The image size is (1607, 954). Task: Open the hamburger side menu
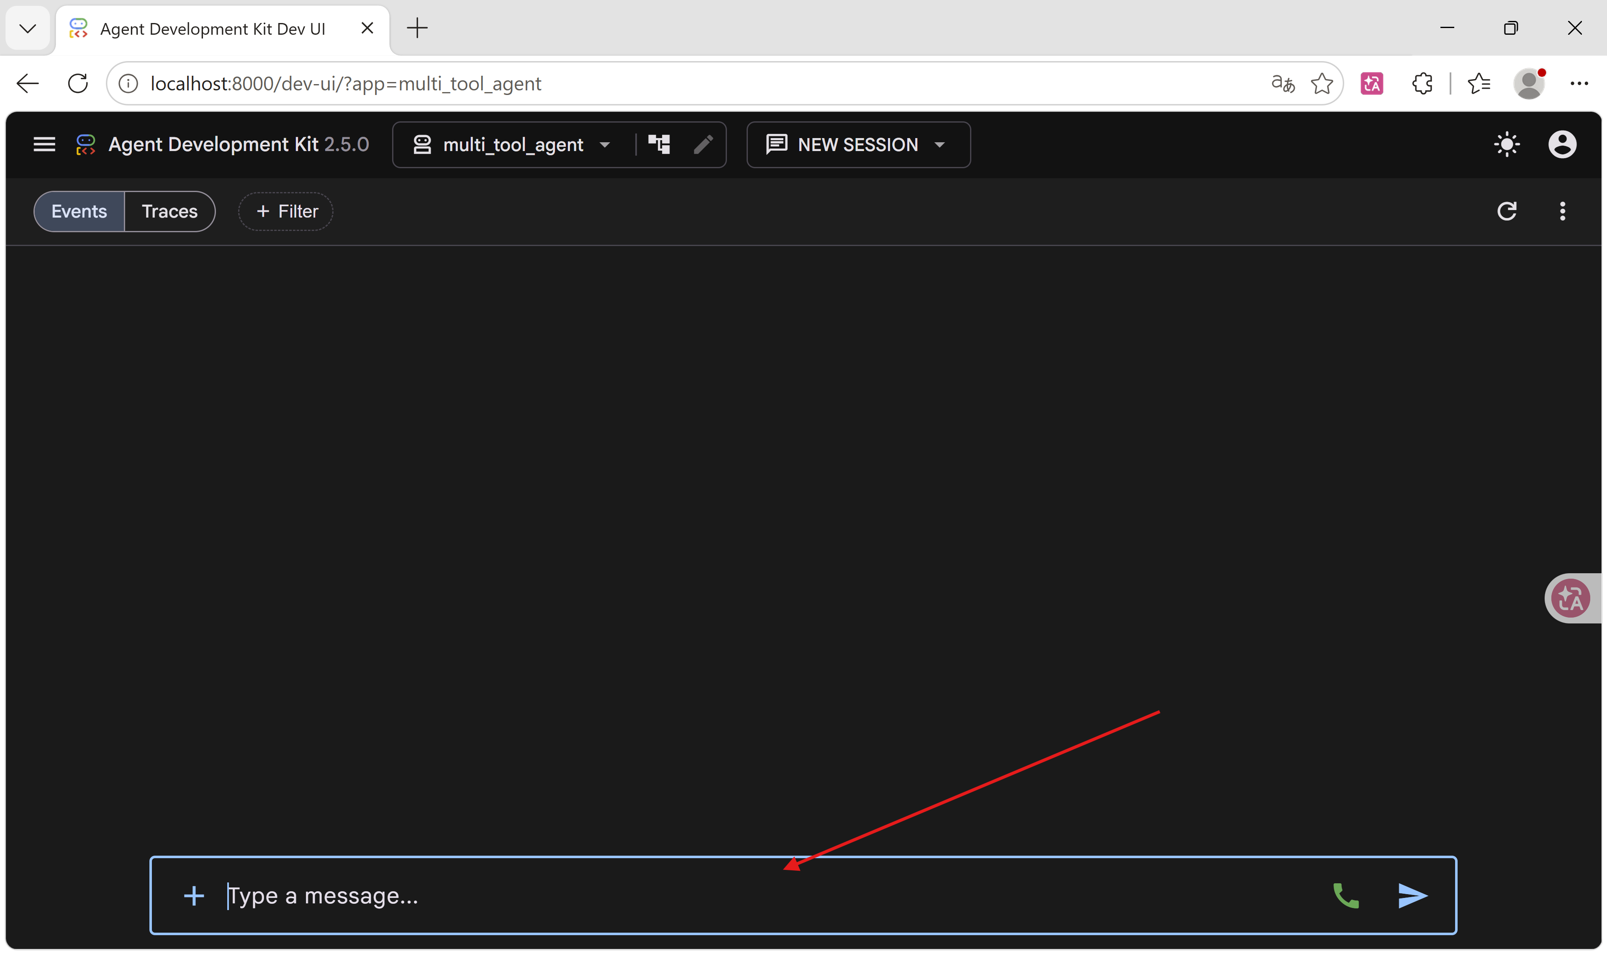(x=44, y=145)
